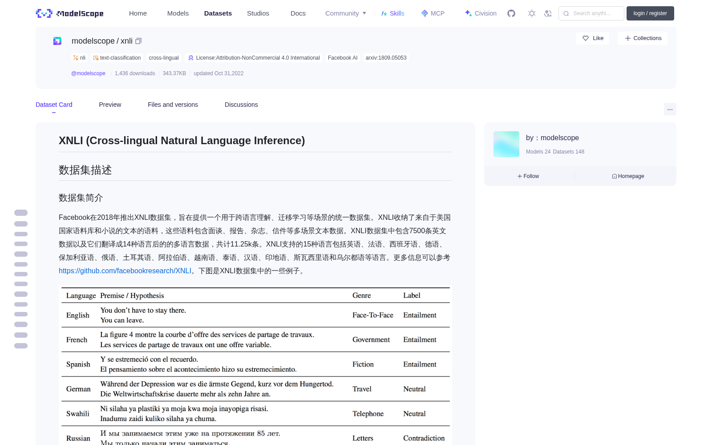Visit the publisher Homepage
This screenshot has height=445, width=712.
point(628,176)
